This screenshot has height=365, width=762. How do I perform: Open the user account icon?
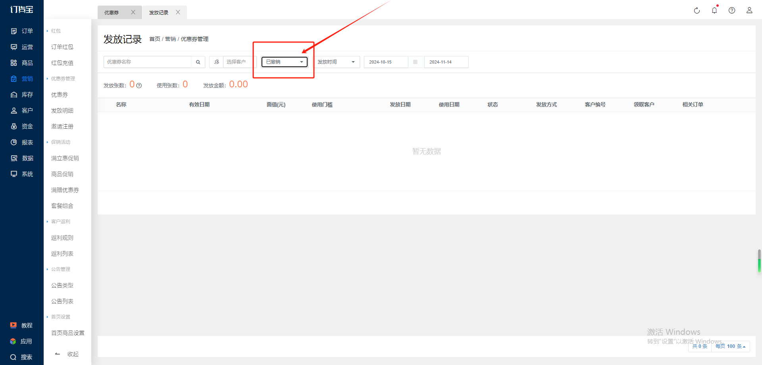pyautogui.click(x=749, y=11)
